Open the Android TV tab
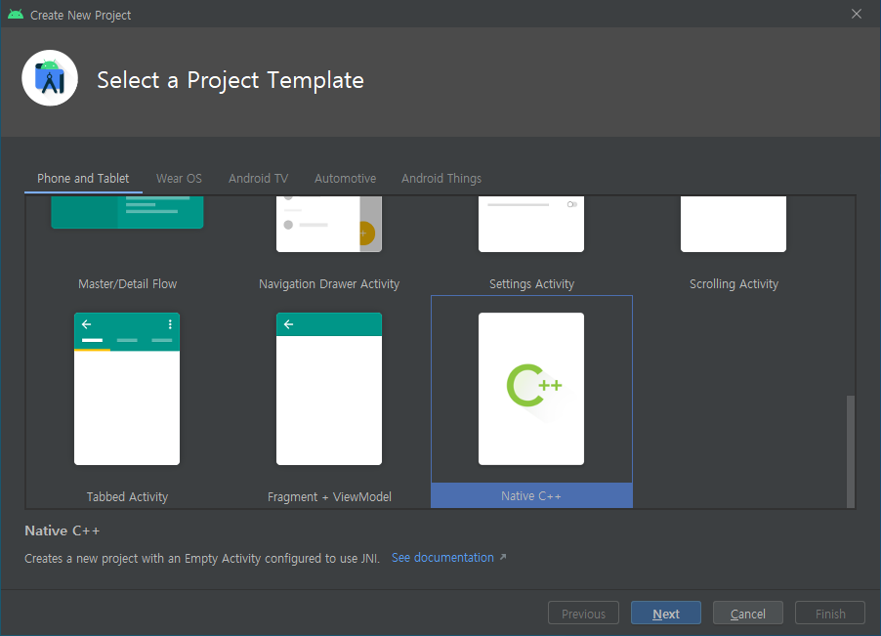The image size is (881, 636). (258, 178)
